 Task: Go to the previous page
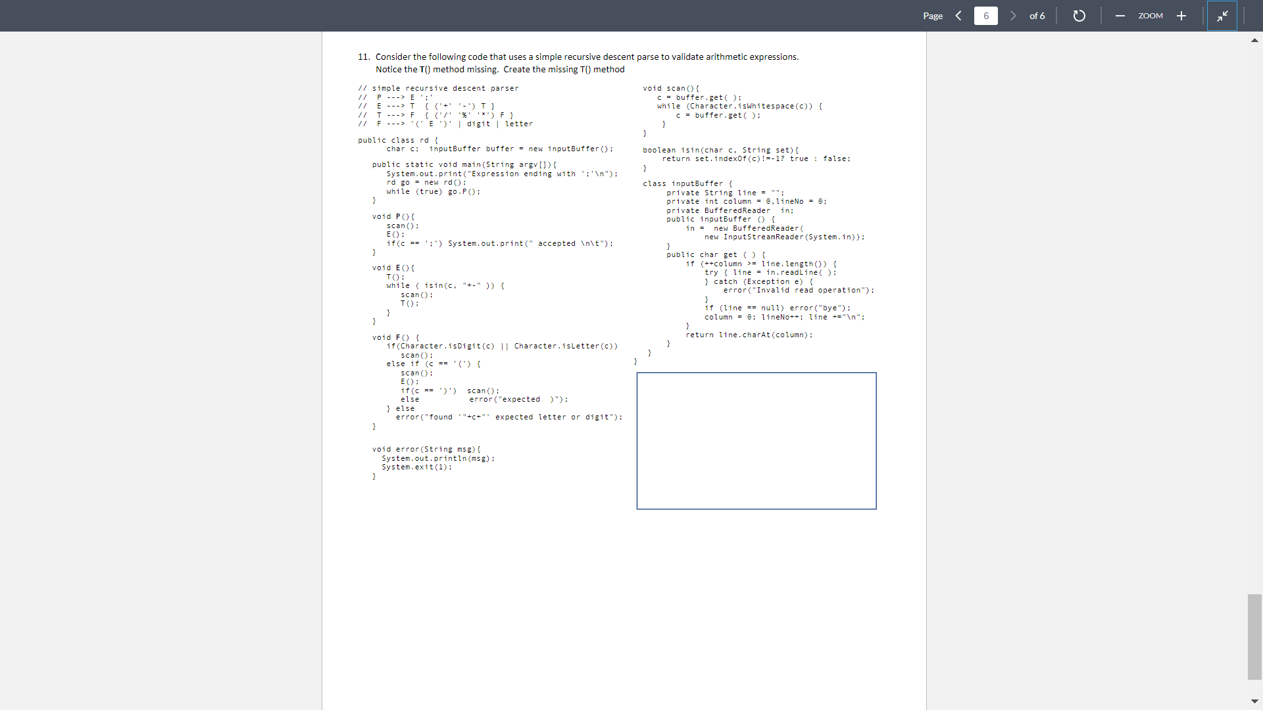[958, 16]
